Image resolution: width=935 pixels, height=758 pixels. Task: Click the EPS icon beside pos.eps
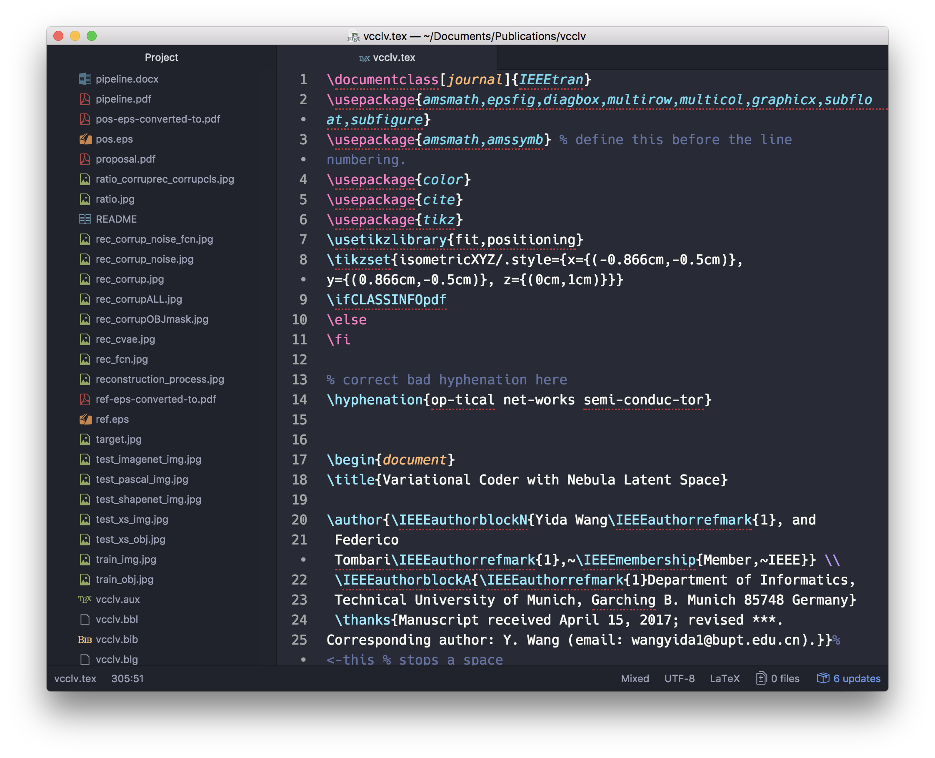[85, 139]
